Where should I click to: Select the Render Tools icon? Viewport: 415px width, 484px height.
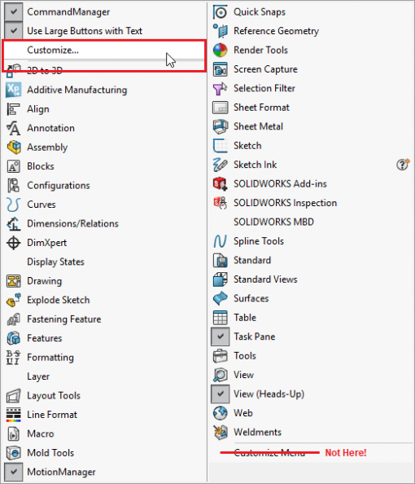coord(221,50)
